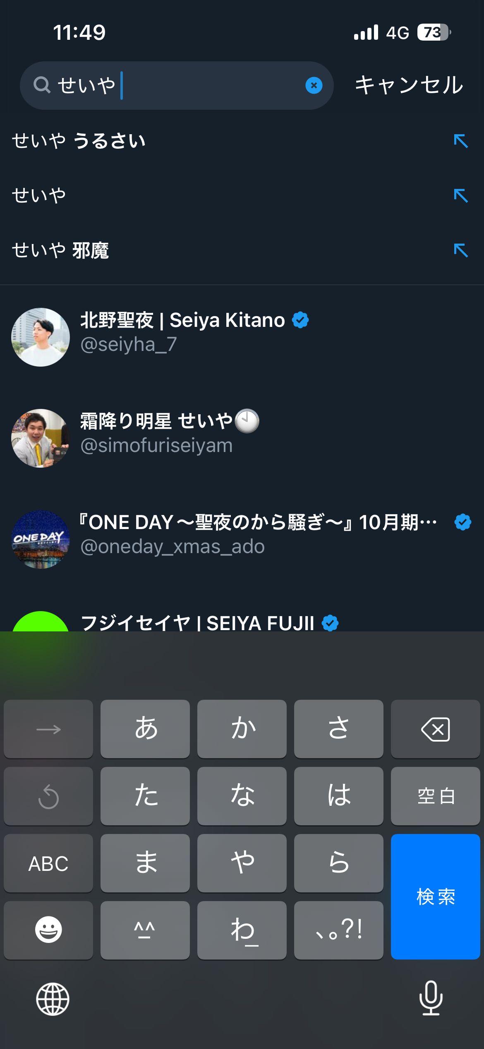Fill search with 'せいや うるさい' arrow icon
The height and width of the screenshot is (1049, 484).
coord(460,141)
